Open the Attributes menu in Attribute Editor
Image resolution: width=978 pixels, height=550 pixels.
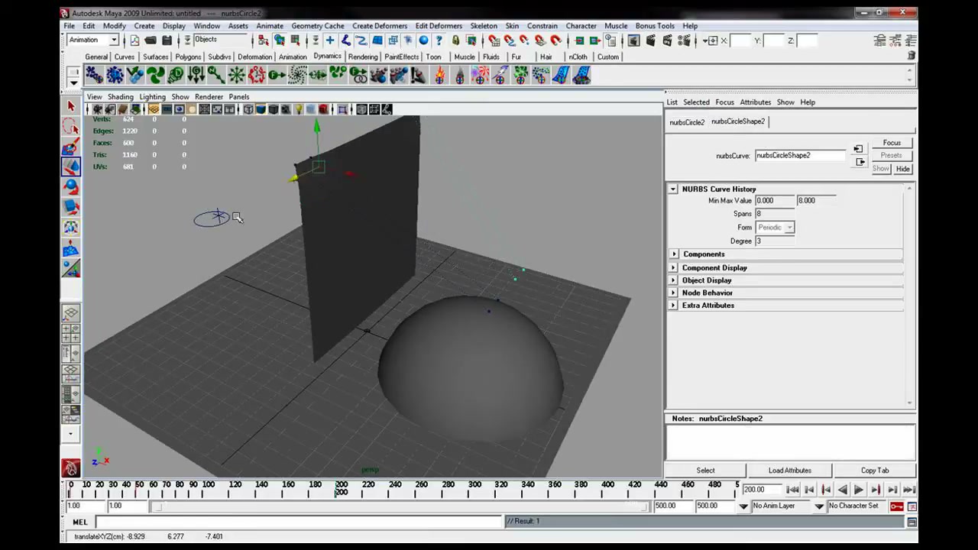click(755, 102)
